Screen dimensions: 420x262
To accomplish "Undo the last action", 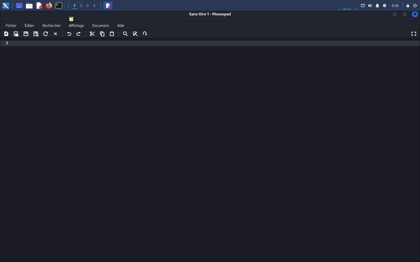I will (69, 34).
